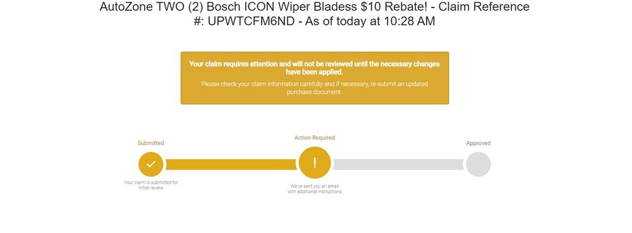Select the Submitted step label
This screenshot has height=233, width=632.
click(151, 143)
